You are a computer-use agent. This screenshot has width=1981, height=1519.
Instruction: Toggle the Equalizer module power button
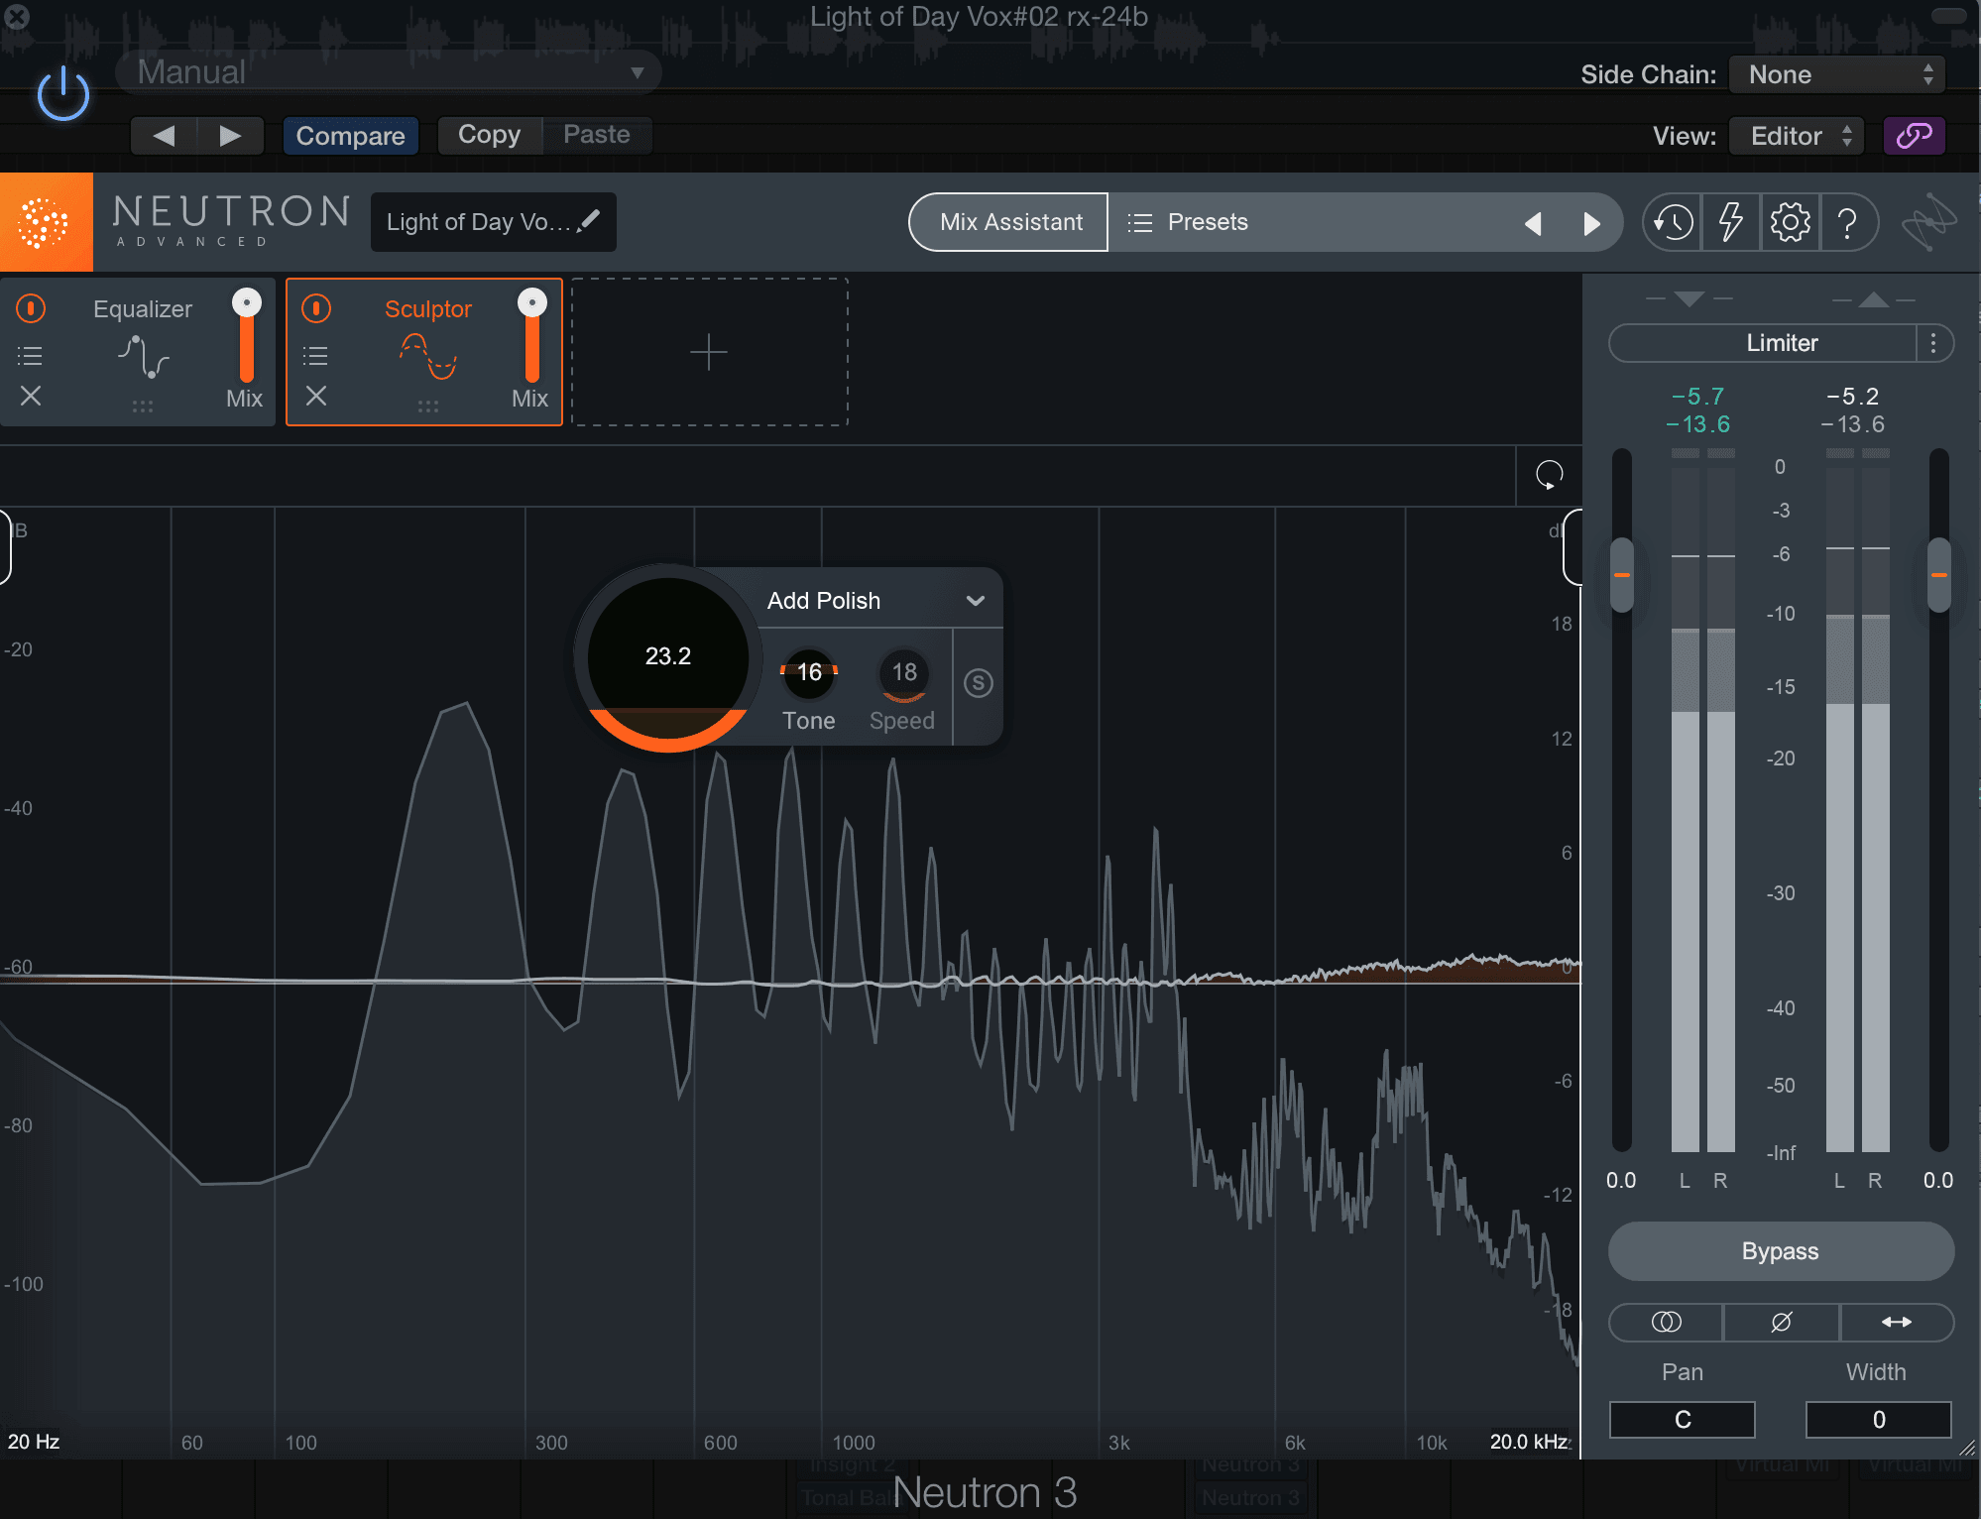click(x=31, y=308)
